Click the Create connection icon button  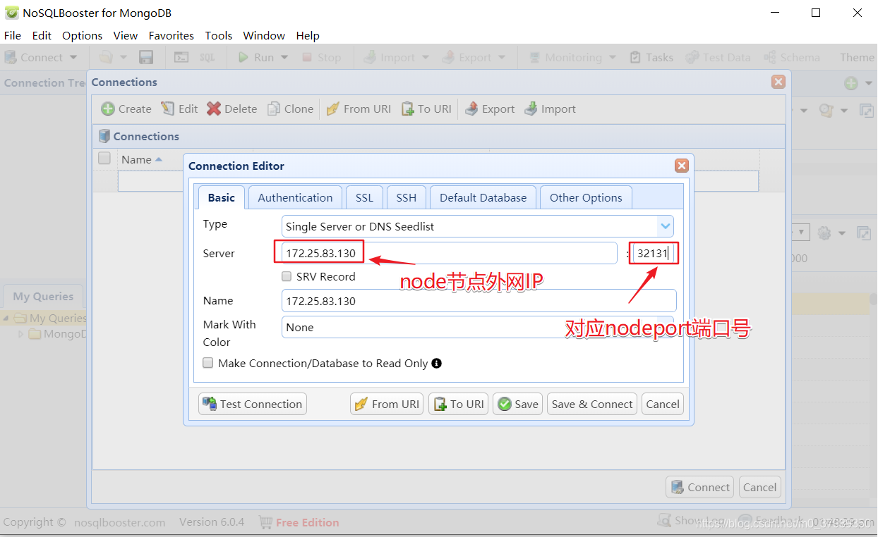107,109
